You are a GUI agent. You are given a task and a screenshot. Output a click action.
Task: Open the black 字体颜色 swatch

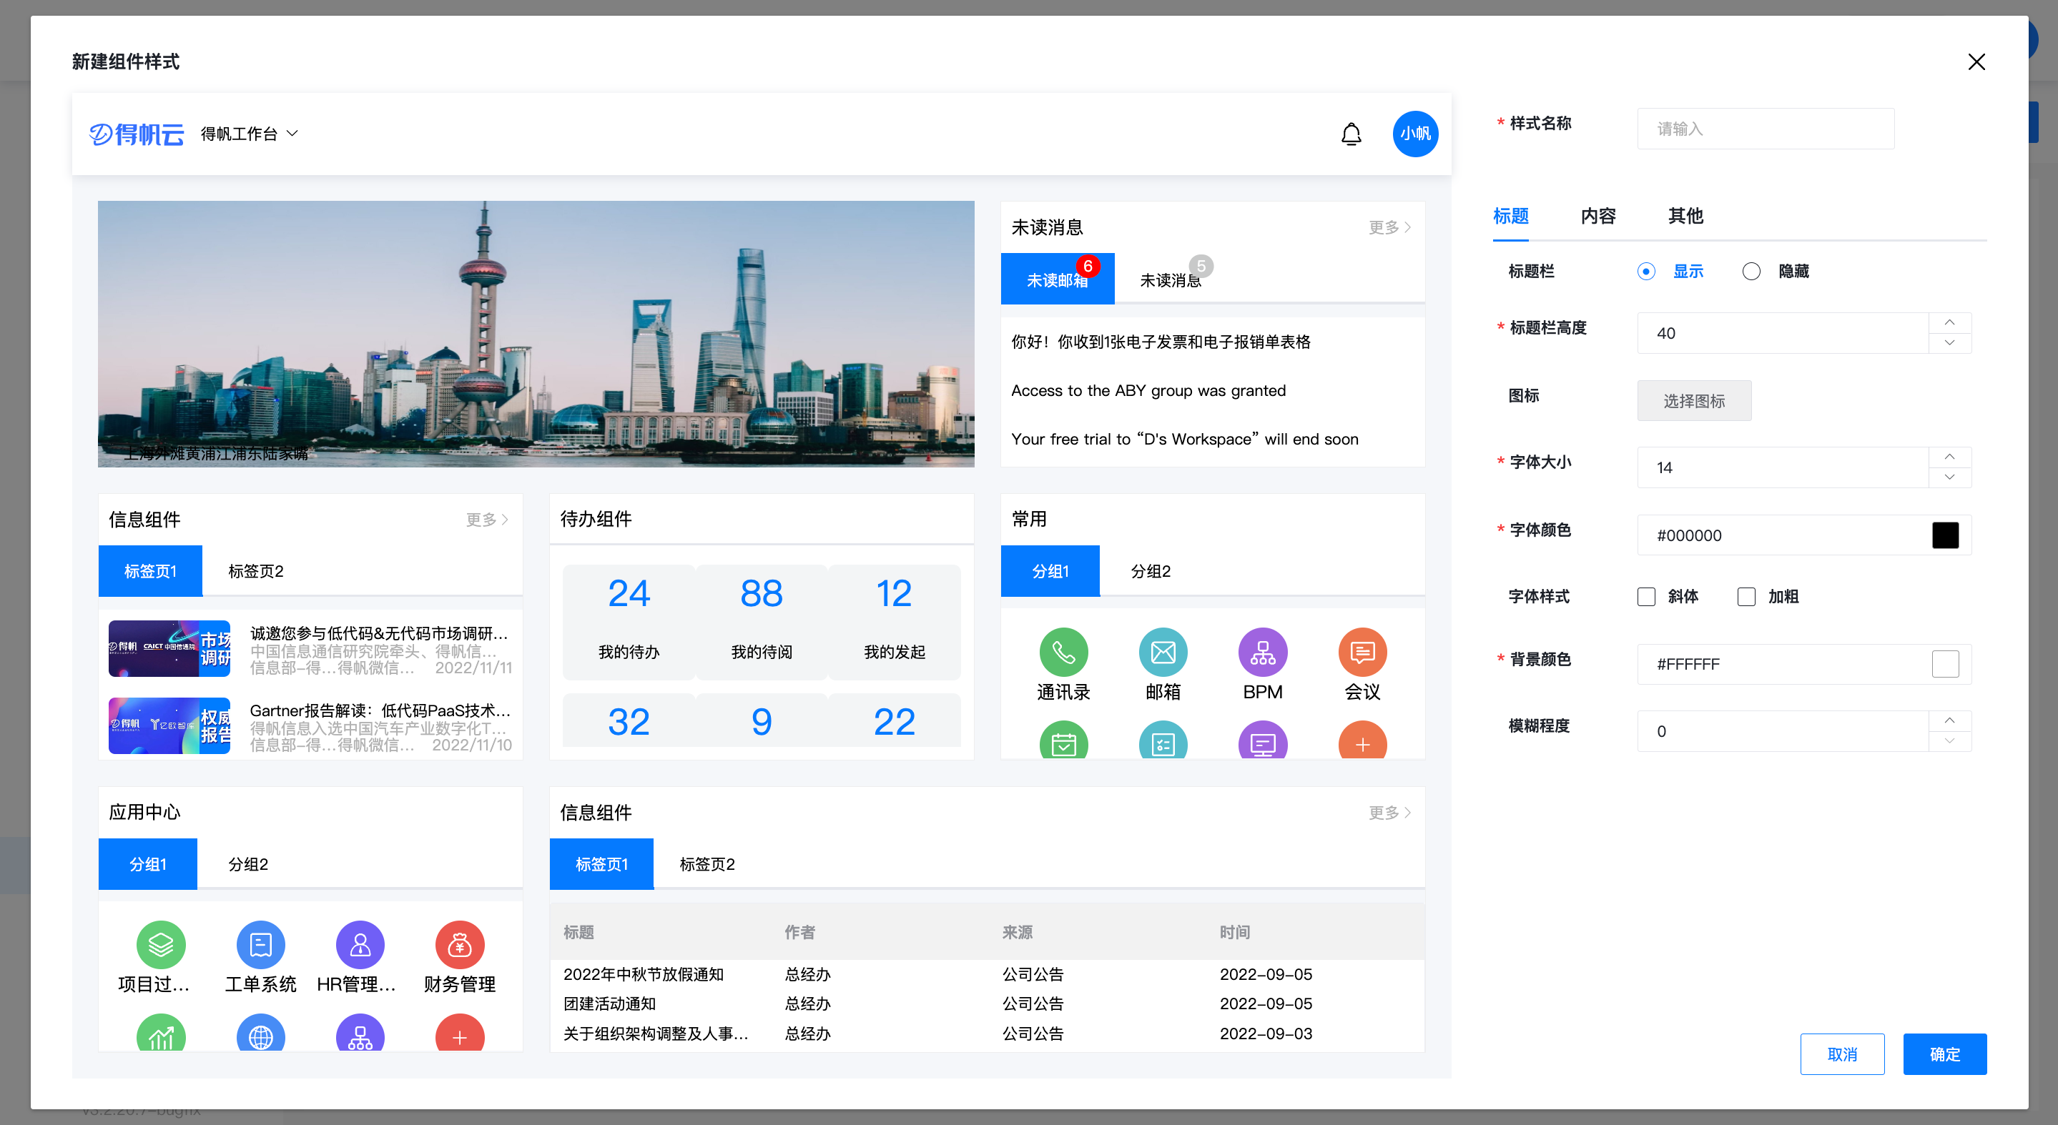click(x=1944, y=535)
